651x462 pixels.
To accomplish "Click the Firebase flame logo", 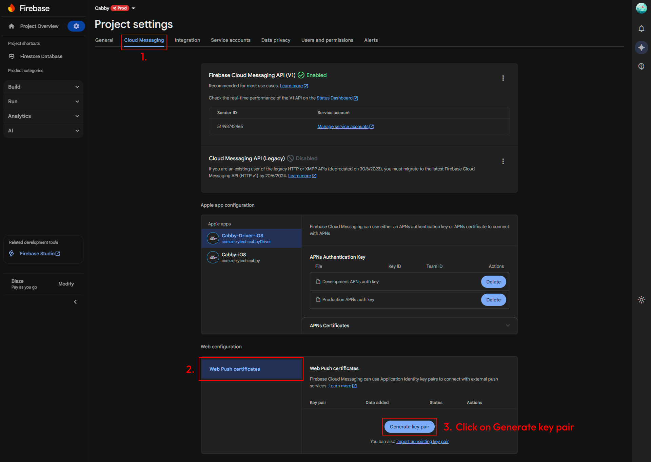I will click(x=12, y=8).
